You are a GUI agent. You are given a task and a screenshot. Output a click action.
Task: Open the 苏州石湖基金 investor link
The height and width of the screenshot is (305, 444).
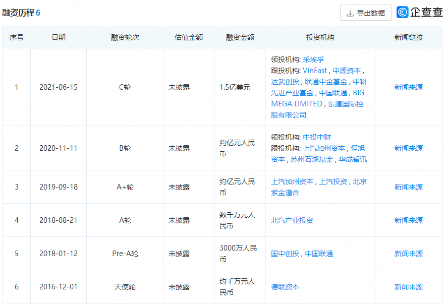coord(311,160)
